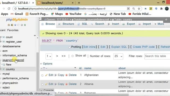Open the column toggle arrow in table header

pos(75,68)
